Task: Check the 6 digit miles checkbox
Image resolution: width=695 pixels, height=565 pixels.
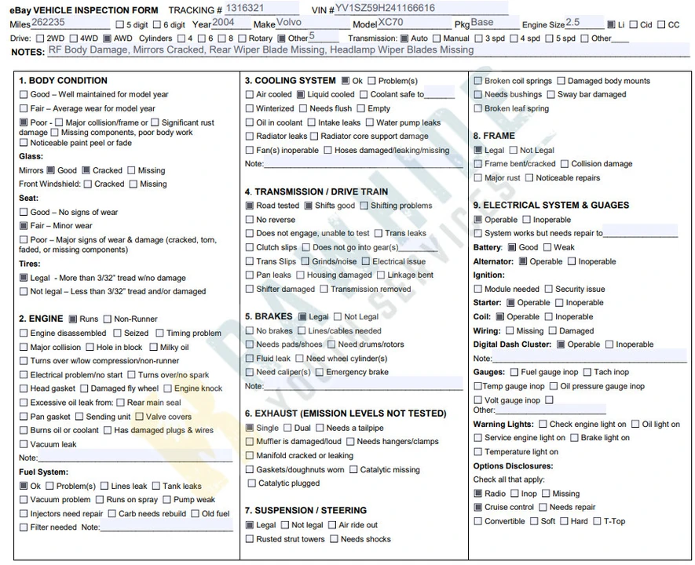Action: [157, 25]
